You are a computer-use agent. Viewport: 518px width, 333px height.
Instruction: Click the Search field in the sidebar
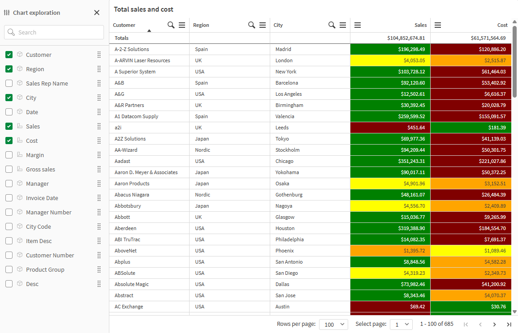coord(54,32)
